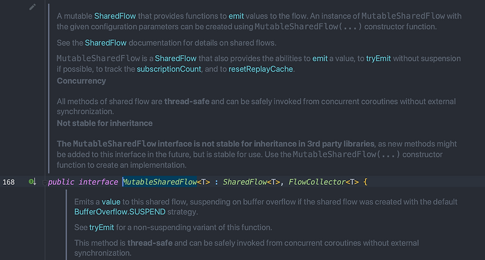This screenshot has width=485, height=260.
Task: Click the interface keyword on line 168
Action: 98,182
